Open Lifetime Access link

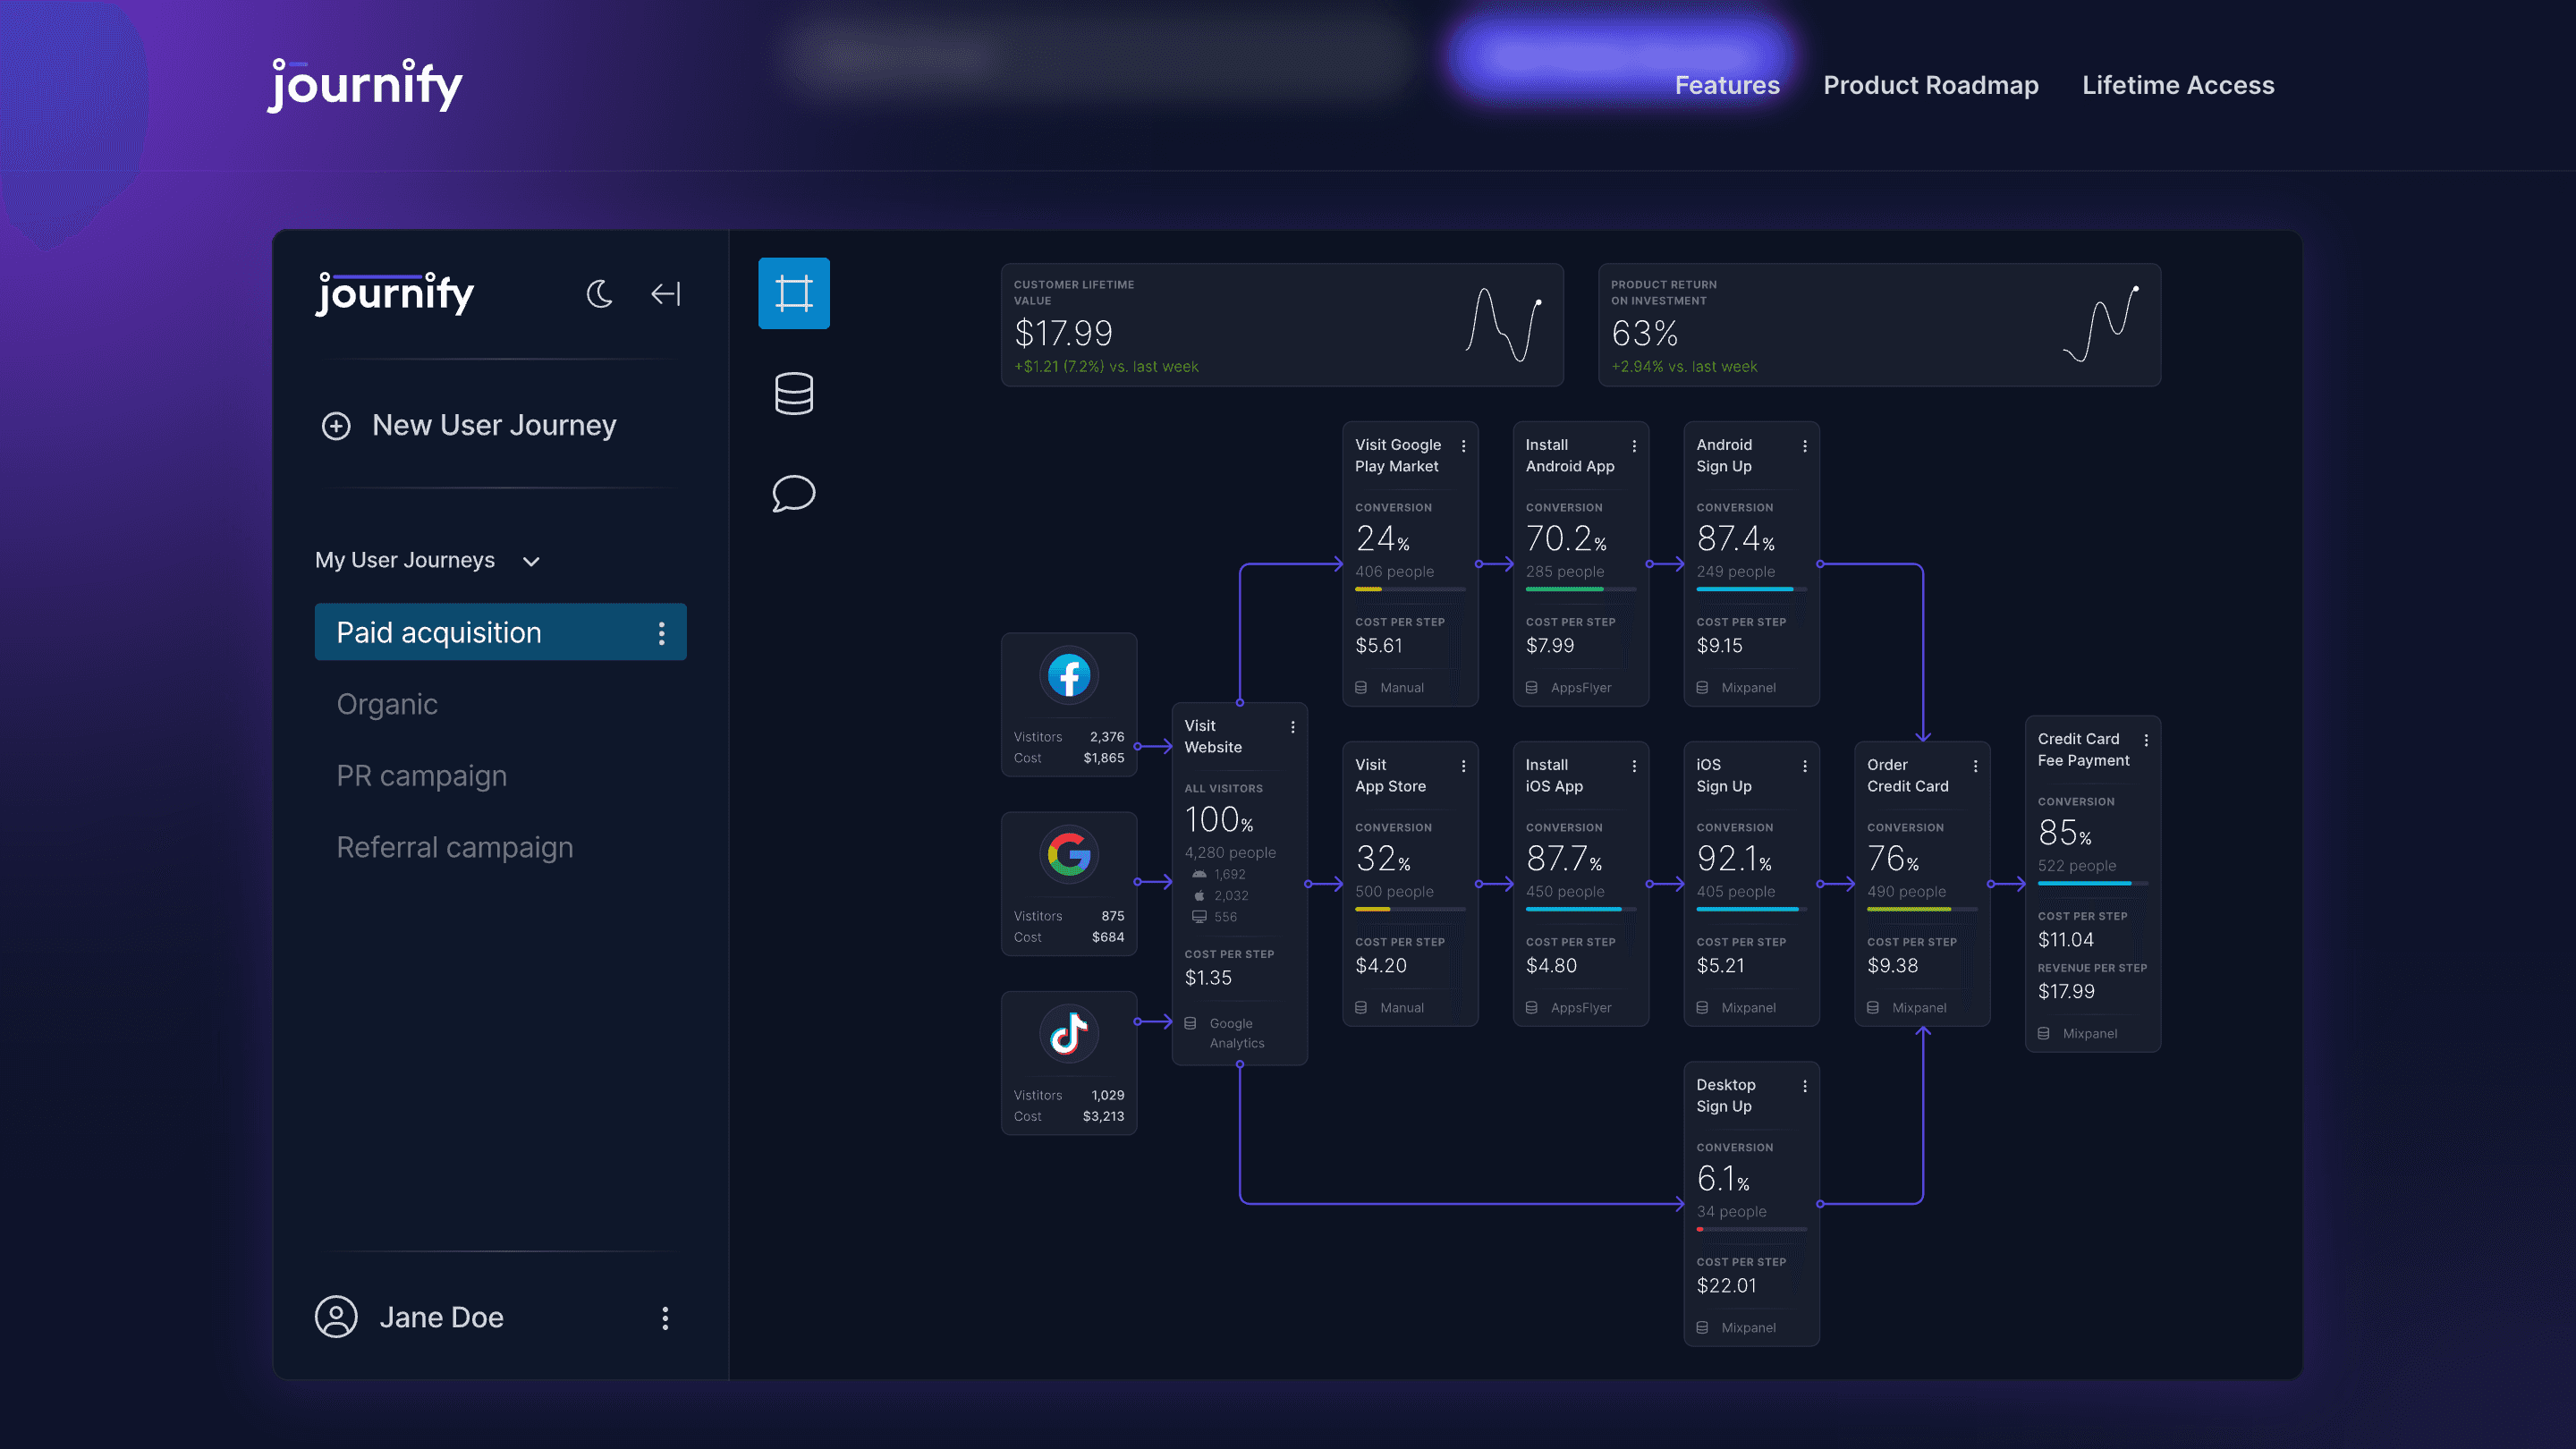(2177, 85)
